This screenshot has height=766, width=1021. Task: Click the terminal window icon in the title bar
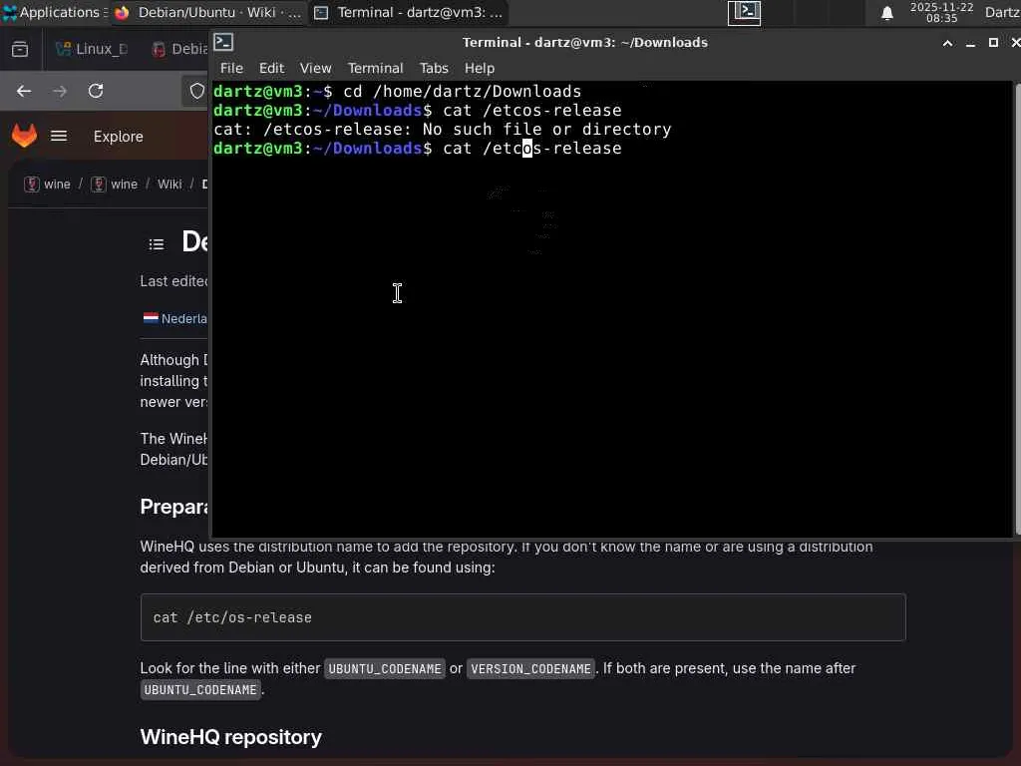(x=223, y=42)
